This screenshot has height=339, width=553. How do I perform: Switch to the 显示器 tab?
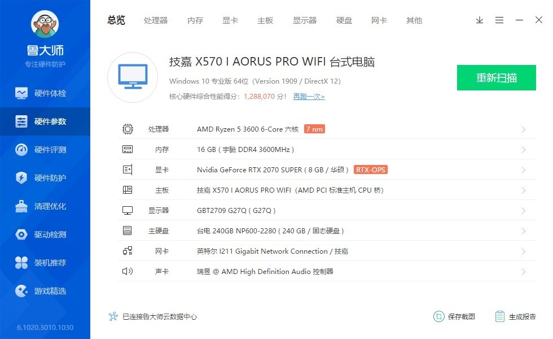[x=304, y=20]
